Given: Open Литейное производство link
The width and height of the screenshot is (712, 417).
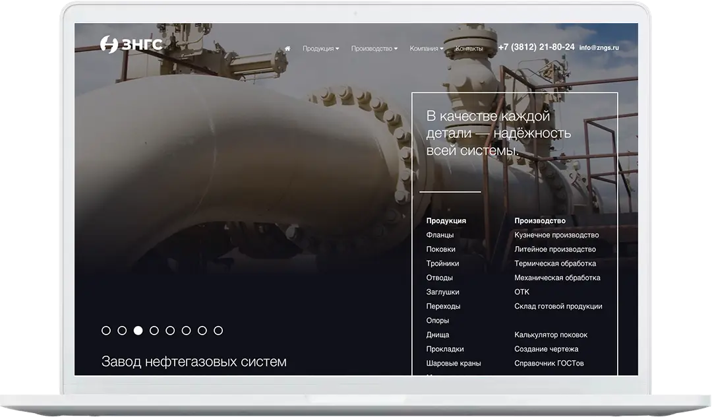Looking at the screenshot, I should click(555, 249).
